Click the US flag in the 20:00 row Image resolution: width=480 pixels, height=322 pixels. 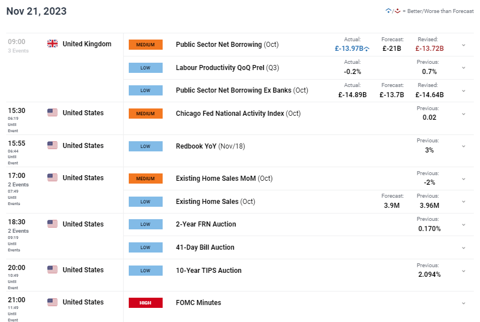point(53,270)
